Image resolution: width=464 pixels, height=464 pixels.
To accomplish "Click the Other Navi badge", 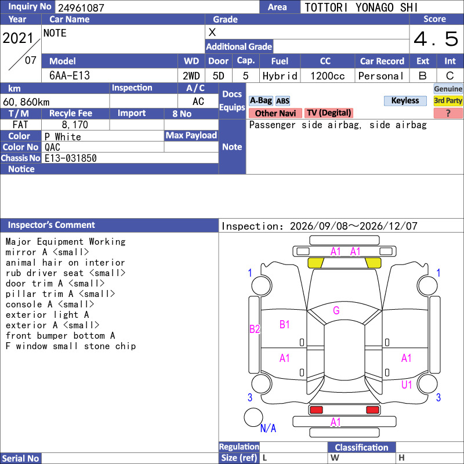I will pos(275,113).
